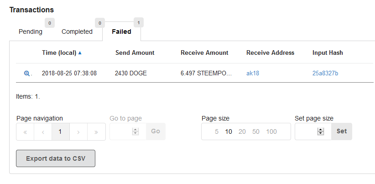Click Export data to CSV button
This screenshot has width=375, height=184.
click(56, 158)
